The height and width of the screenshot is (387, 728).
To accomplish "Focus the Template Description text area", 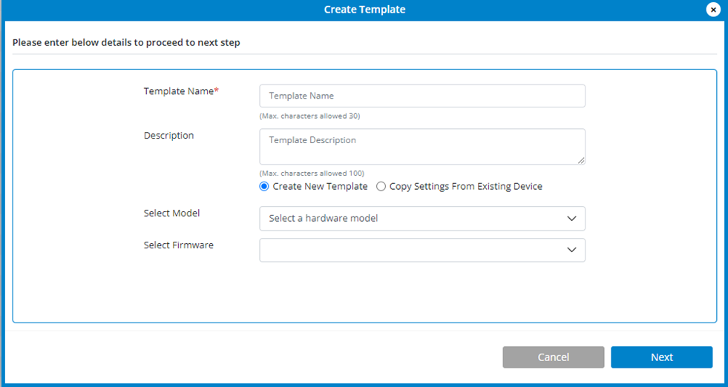I will [422, 146].
